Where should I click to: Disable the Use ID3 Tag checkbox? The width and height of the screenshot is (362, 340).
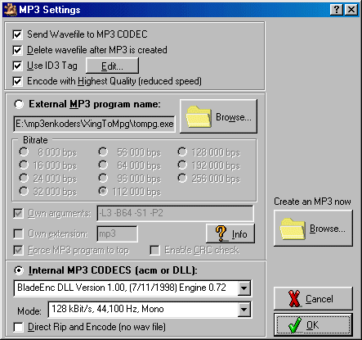click(17, 66)
